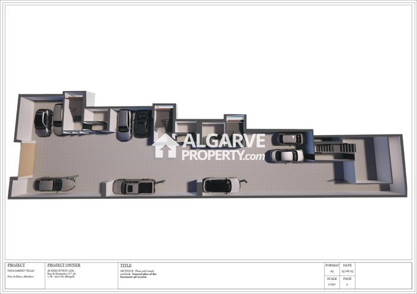The width and height of the screenshot is (417, 294).
Task: Click the SCALE cell in the title block
Action: point(331,282)
